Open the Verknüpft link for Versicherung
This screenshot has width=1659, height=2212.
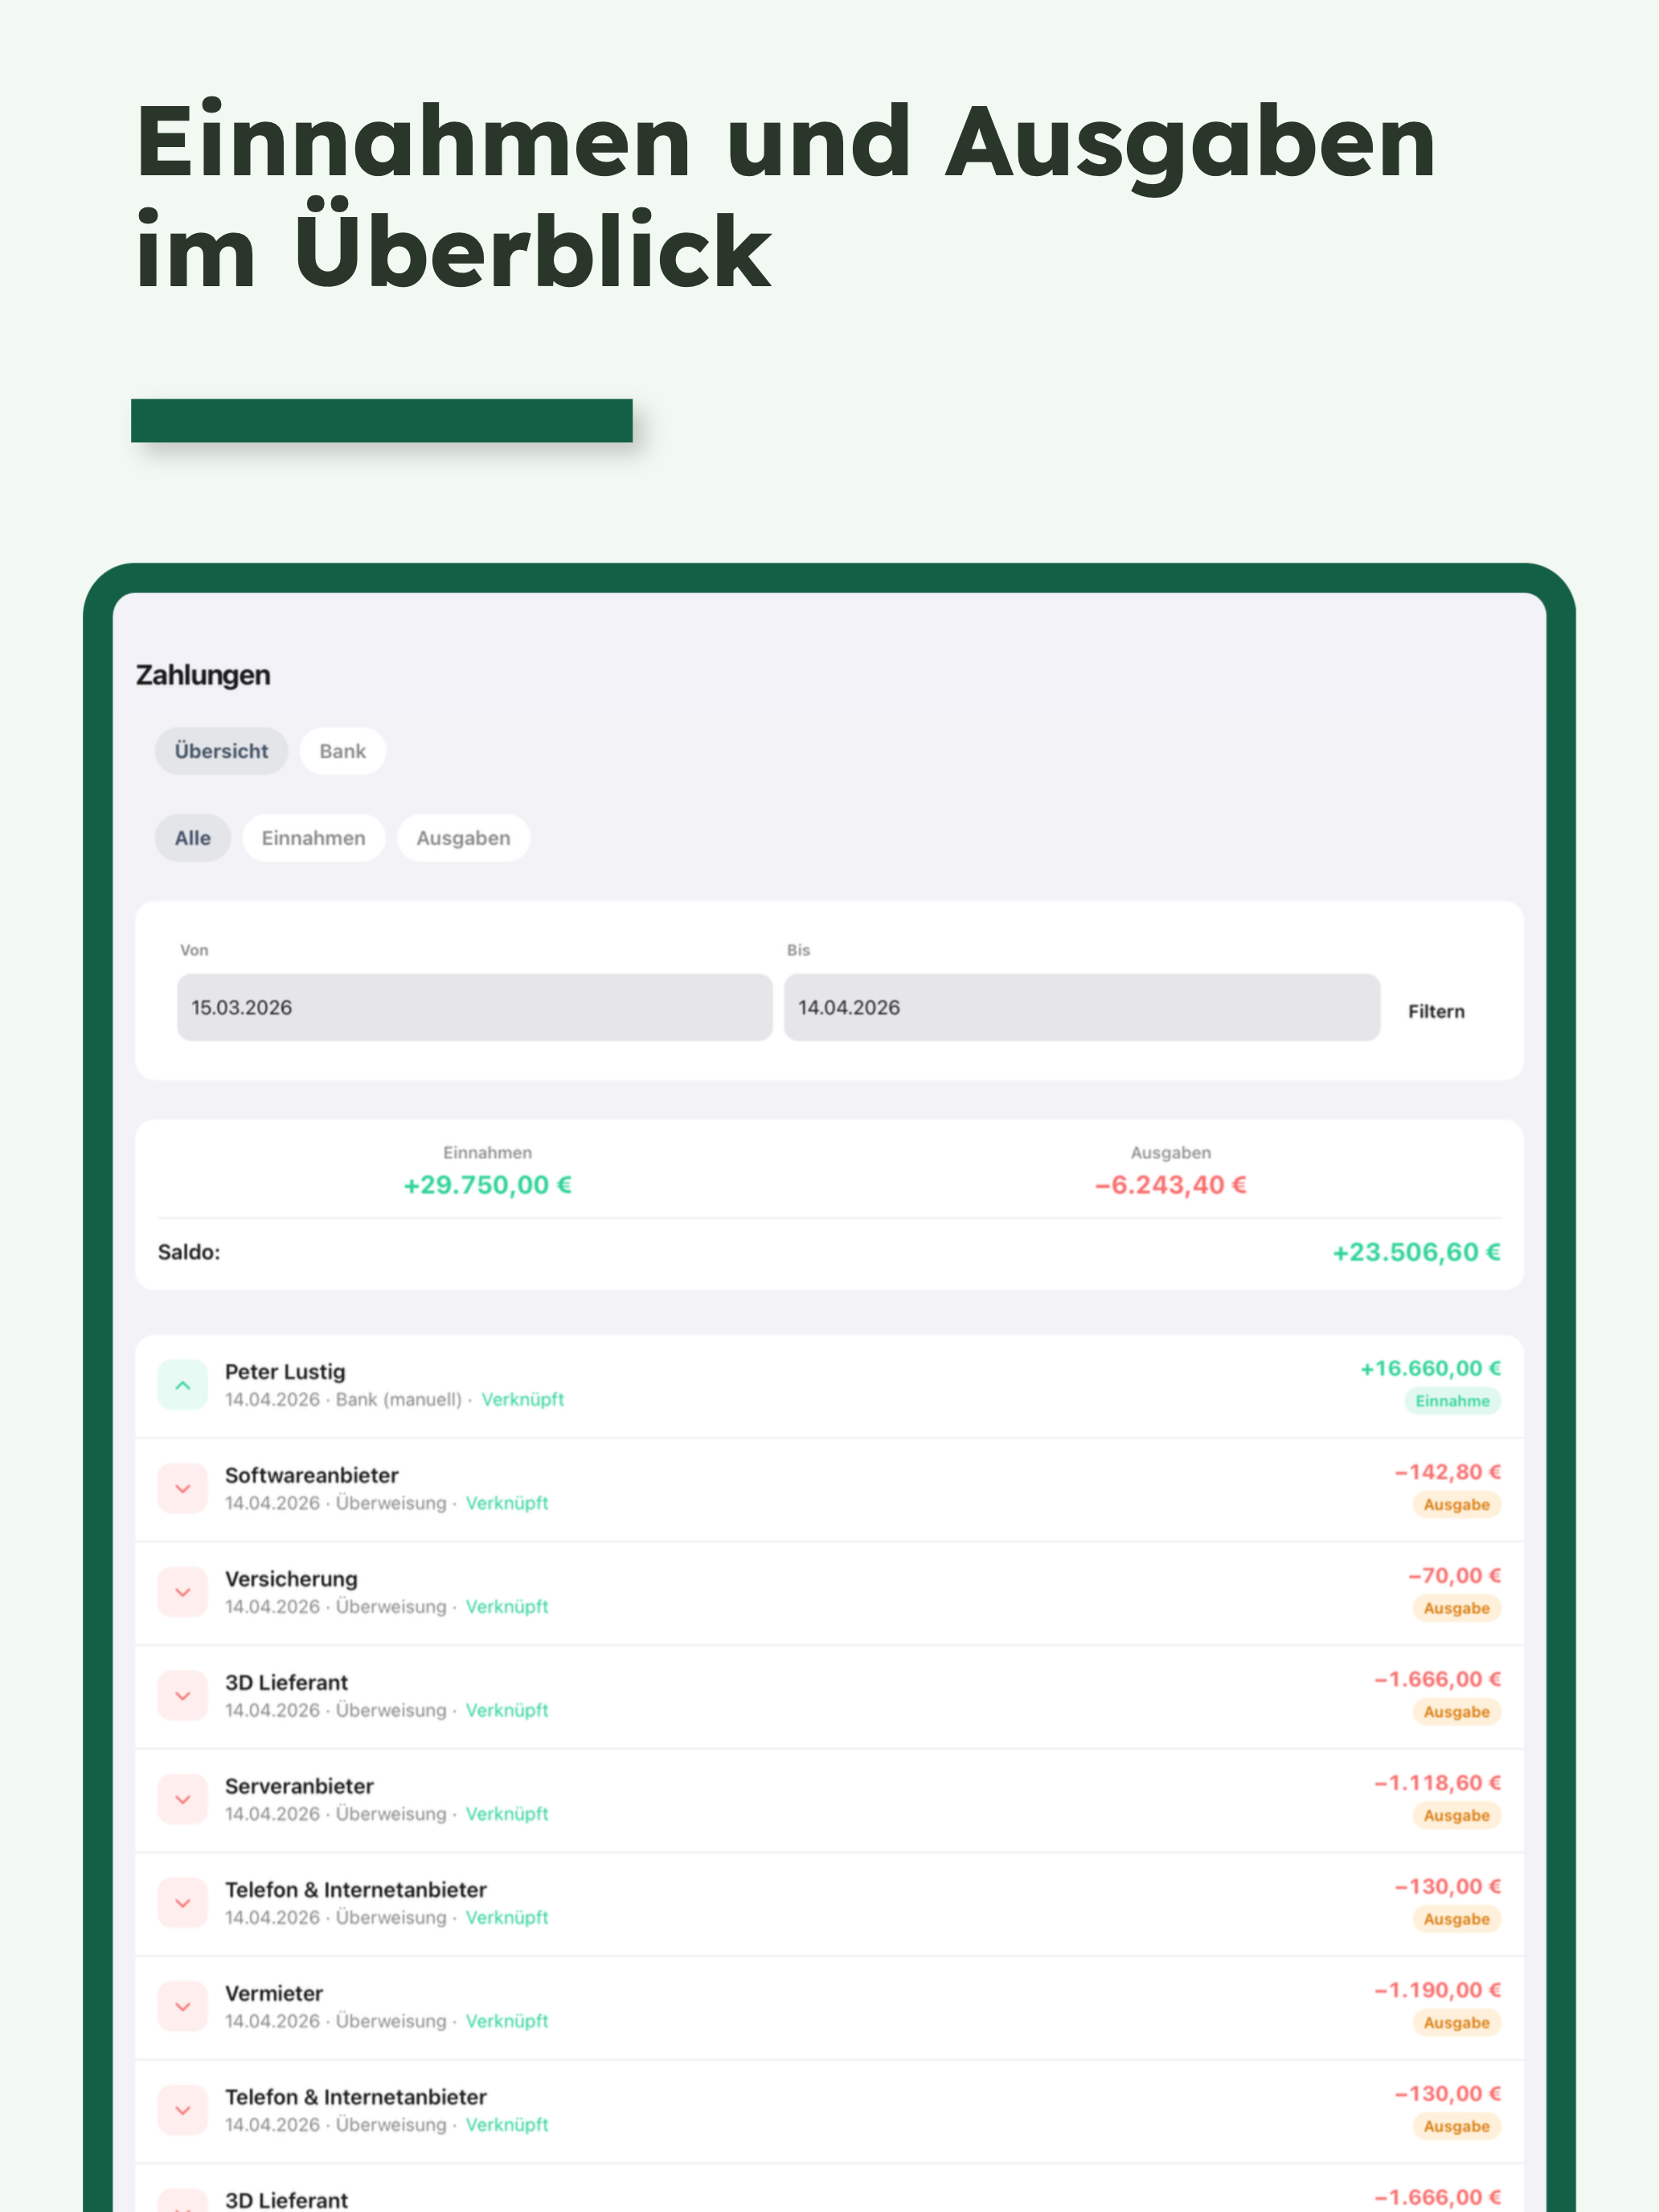click(x=507, y=1606)
